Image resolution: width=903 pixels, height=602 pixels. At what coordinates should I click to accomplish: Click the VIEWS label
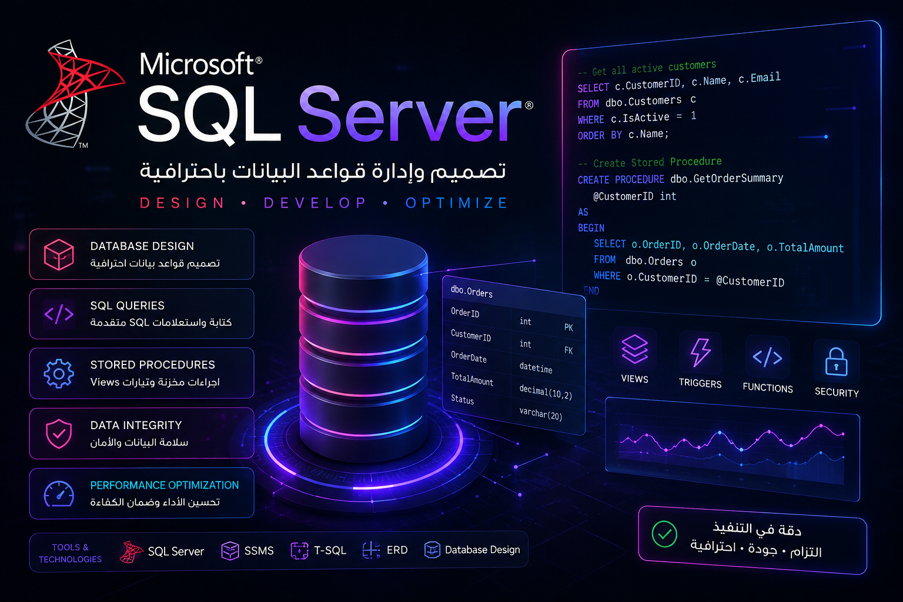pos(635,379)
